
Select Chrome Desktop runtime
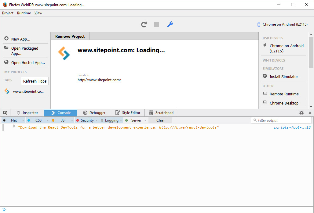(283, 103)
